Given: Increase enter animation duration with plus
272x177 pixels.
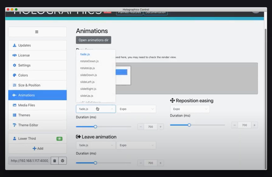Looking at the screenshot, I should point(160,127).
